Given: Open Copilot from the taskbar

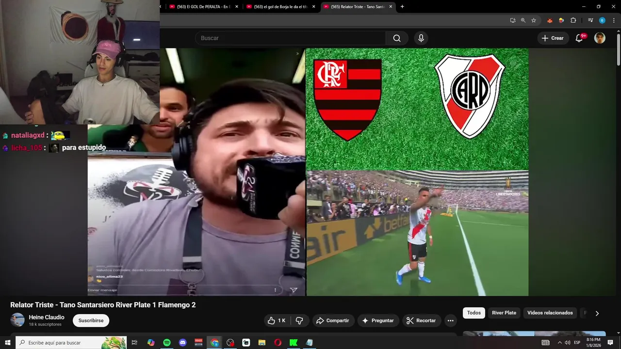Looking at the screenshot, I should click(151, 343).
